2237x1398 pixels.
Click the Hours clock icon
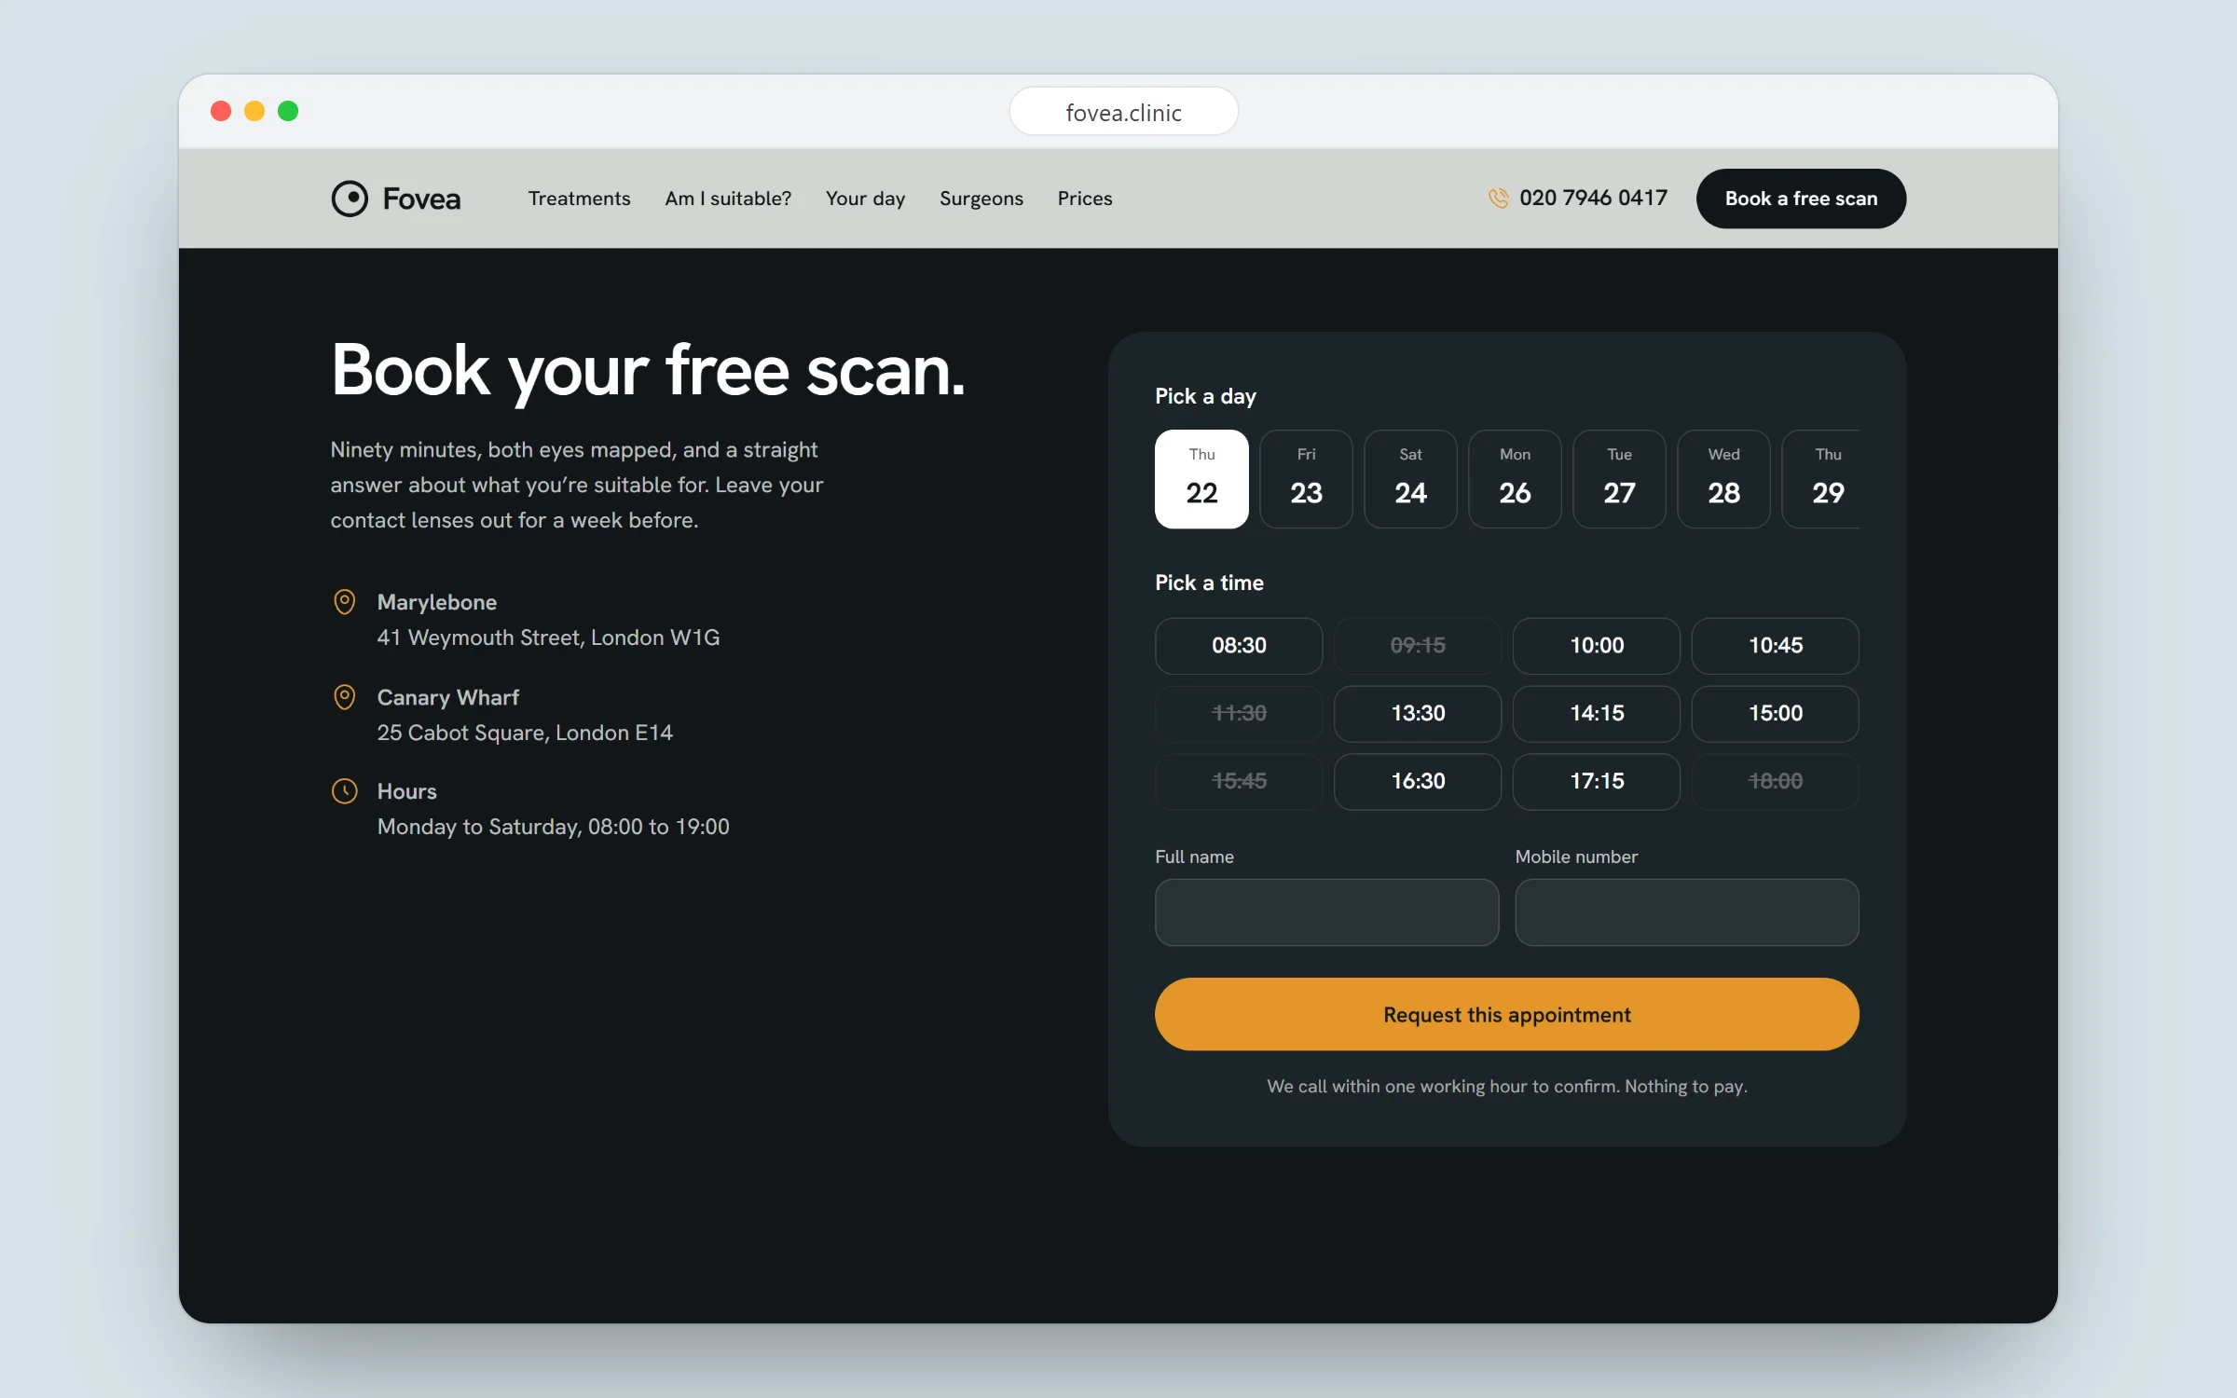[344, 791]
